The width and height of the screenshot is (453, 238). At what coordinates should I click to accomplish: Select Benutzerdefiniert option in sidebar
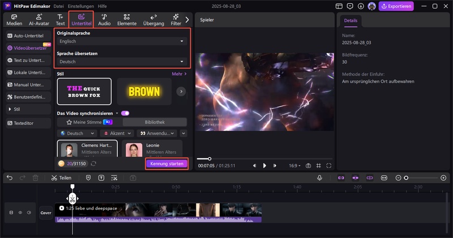[x=28, y=97]
